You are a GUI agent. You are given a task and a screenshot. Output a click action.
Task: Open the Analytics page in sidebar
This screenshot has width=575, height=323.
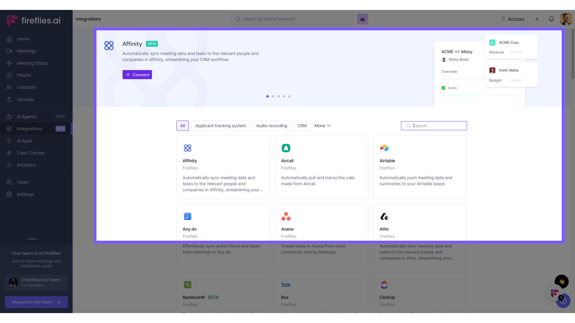coord(26,165)
